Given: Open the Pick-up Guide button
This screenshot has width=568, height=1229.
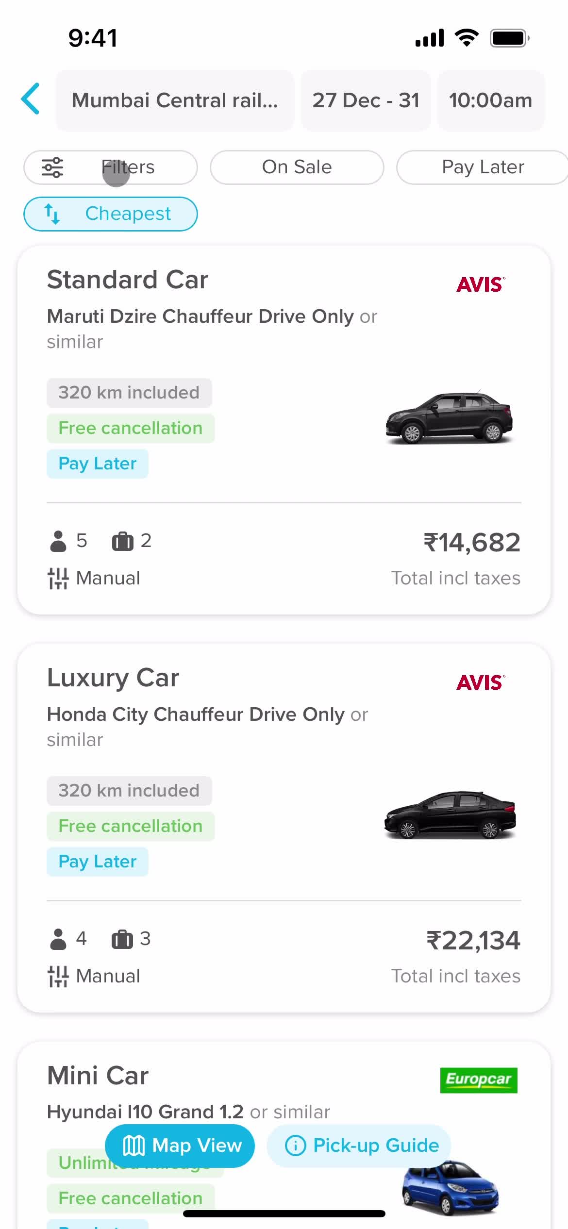Looking at the screenshot, I should tap(359, 1146).
